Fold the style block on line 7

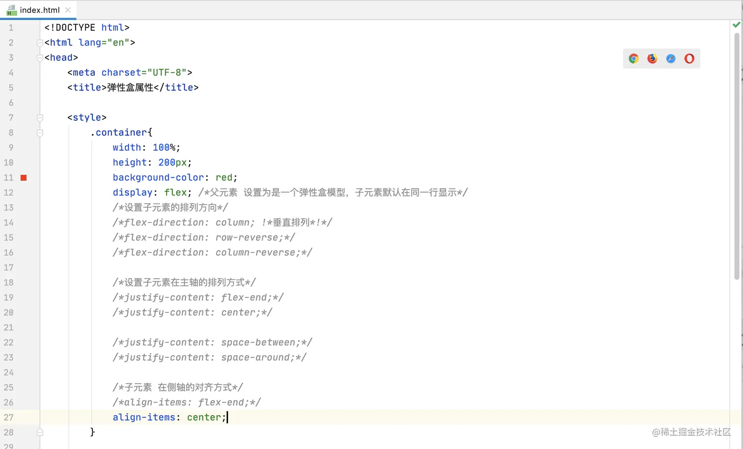(x=40, y=118)
